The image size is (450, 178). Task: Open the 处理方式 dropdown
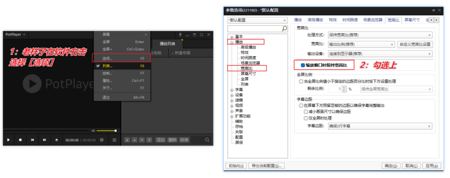tap(380, 35)
